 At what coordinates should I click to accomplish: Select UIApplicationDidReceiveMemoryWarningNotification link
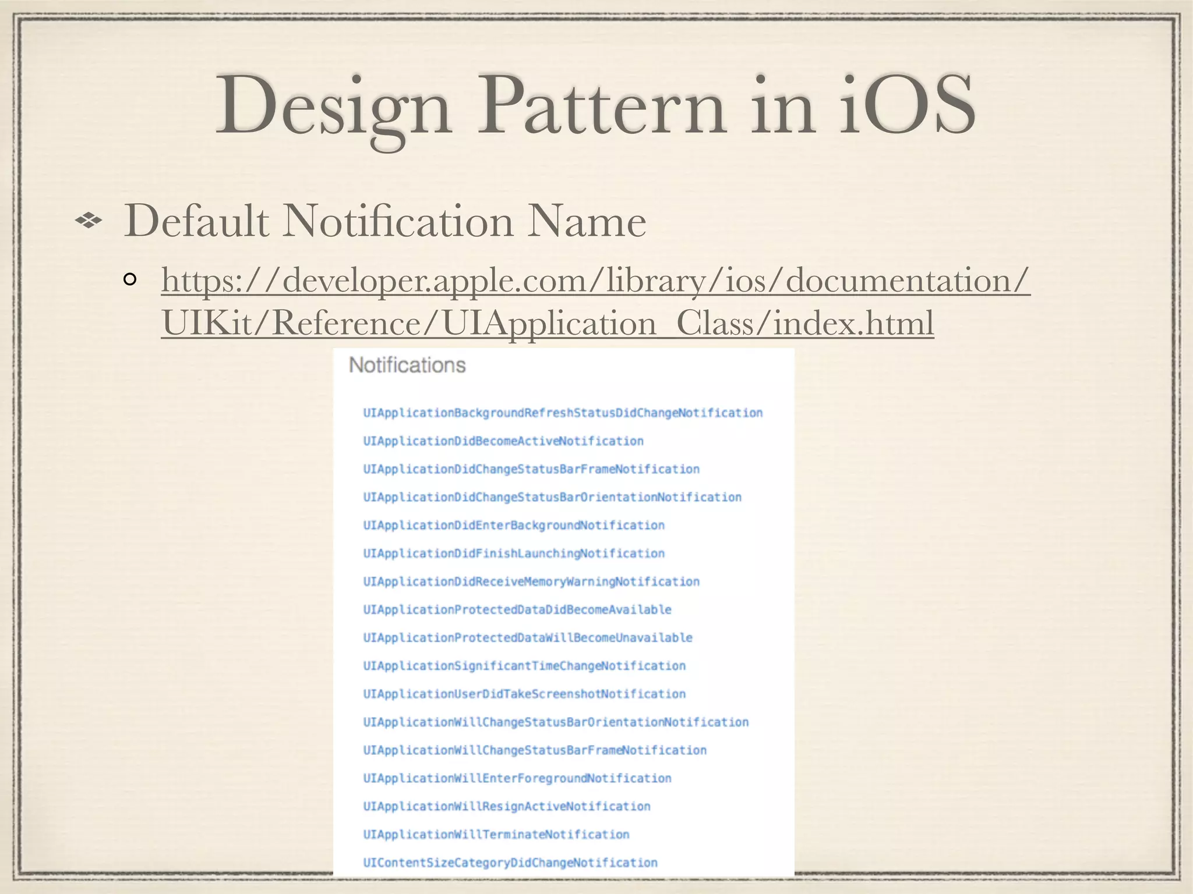531,581
